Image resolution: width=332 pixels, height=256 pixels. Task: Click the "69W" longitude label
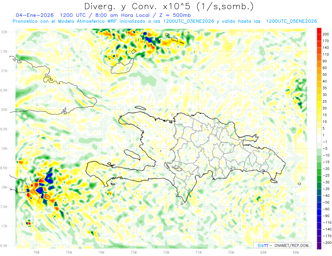pyautogui.click(x=263, y=252)
